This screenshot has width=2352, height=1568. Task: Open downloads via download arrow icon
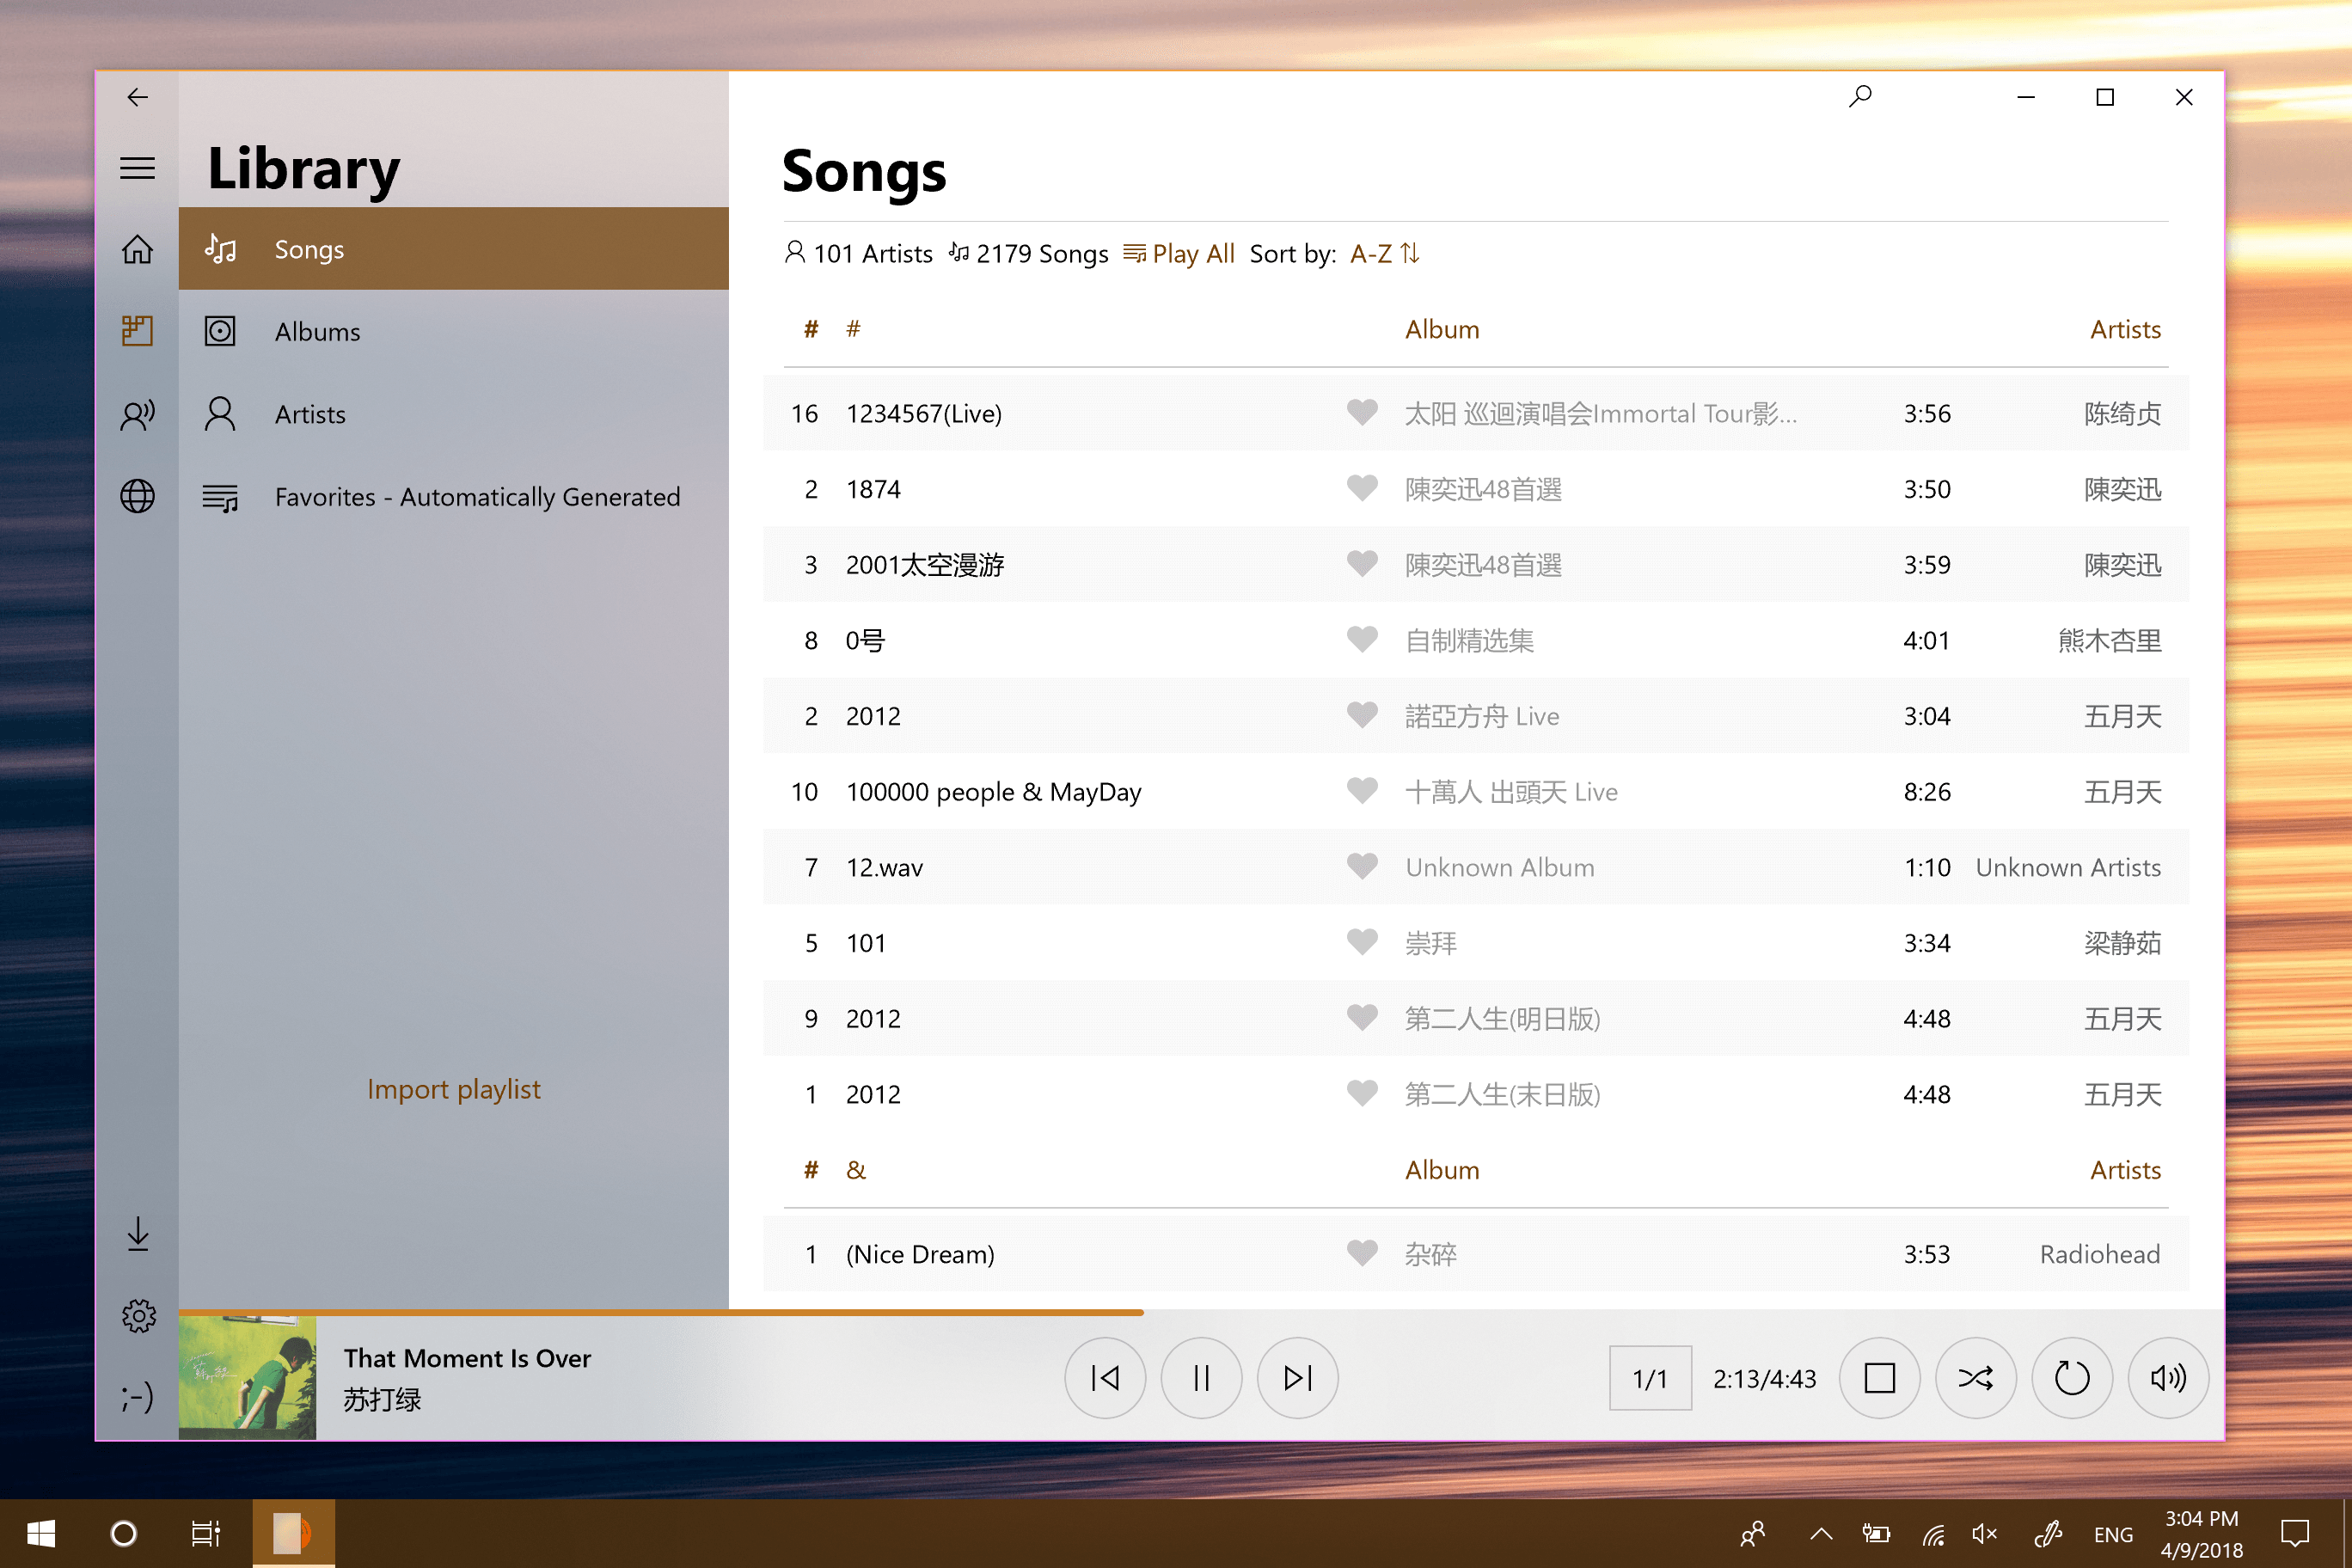tap(138, 1234)
